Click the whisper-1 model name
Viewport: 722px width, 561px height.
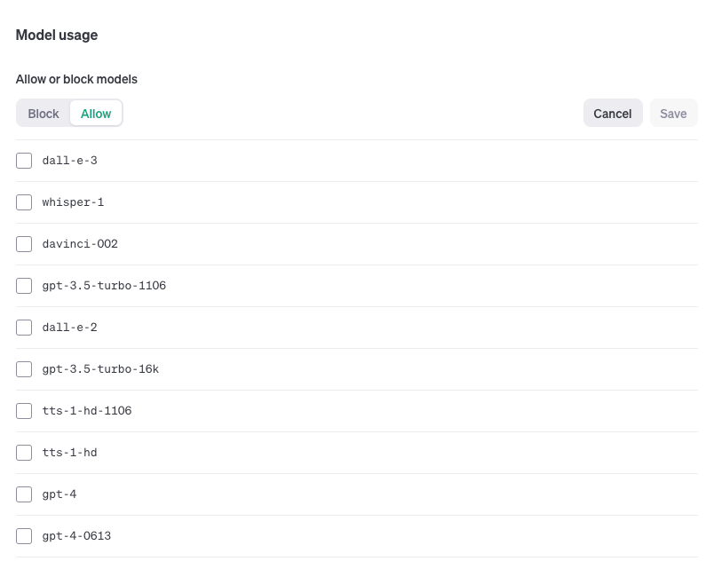pos(73,202)
